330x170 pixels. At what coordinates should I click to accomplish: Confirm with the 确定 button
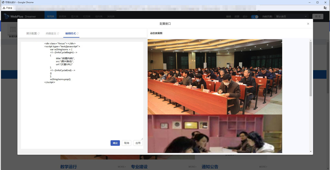click(115, 143)
